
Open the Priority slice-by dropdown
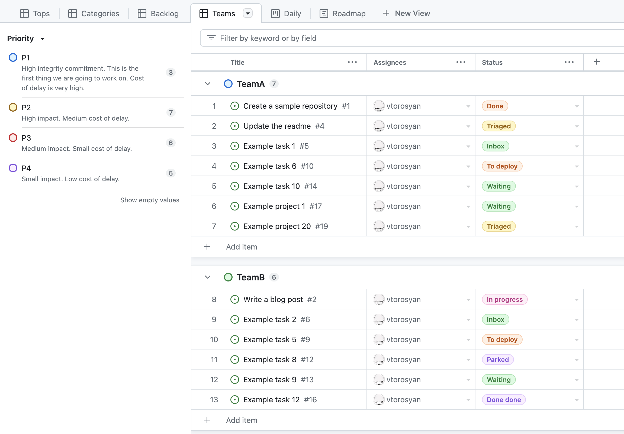26,38
